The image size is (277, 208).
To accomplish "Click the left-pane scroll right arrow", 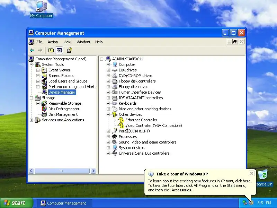I will [93, 171].
